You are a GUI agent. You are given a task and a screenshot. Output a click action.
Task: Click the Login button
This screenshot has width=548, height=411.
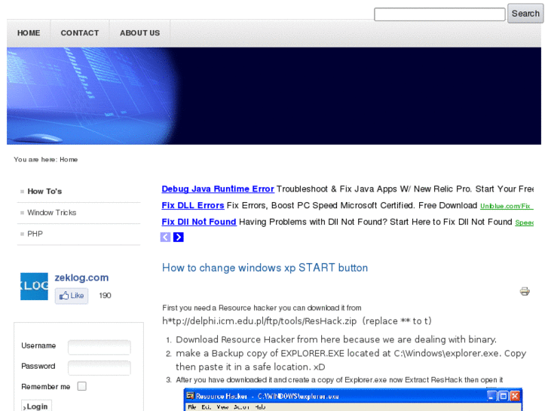click(x=37, y=406)
